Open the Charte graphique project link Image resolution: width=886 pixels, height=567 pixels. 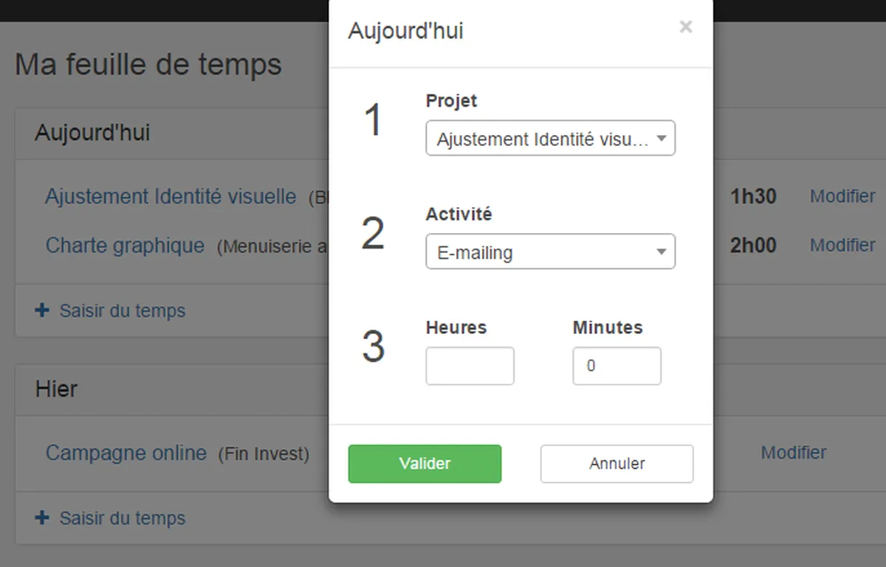[x=125, y=246]
